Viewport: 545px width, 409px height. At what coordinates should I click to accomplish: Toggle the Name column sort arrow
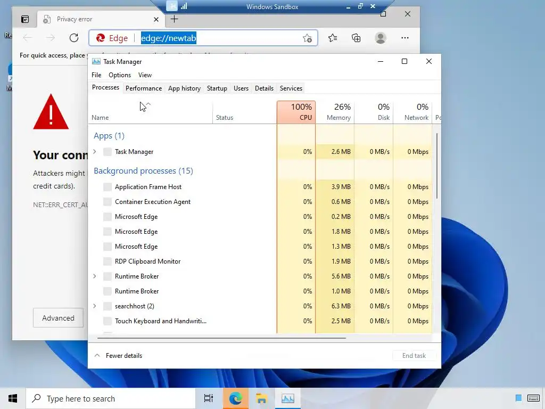[x=148, y=104]
